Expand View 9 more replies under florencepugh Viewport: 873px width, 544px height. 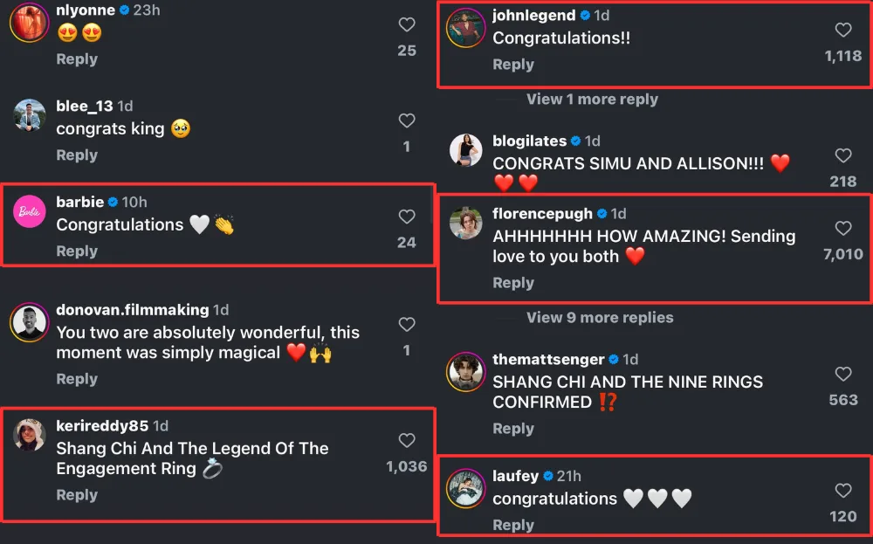tap(600, 318)
